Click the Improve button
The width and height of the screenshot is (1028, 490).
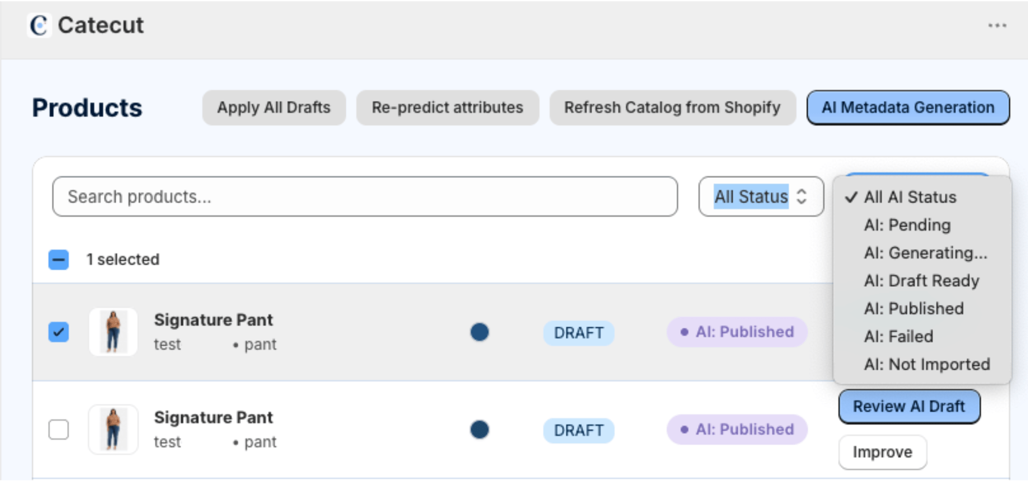tap(883, 452)
